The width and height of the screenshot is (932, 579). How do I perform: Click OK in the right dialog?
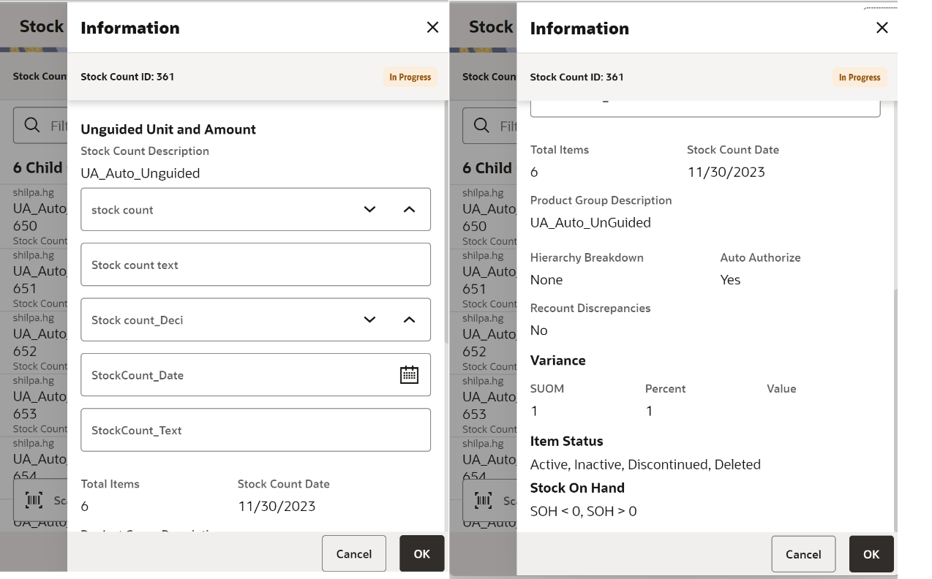pyautogui.click(x=871, y=554)
